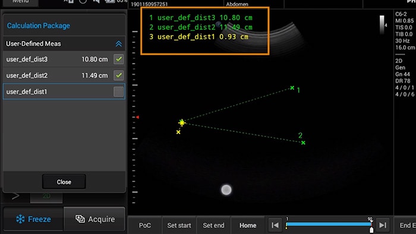
Task: Select the Home tab
Action: pos(248,225)
